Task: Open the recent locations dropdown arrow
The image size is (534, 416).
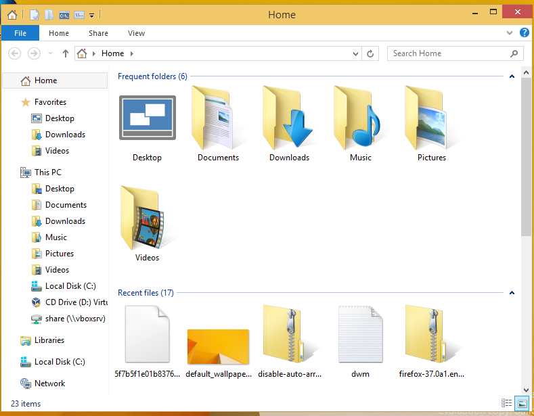Action: [x=50, y=53]
